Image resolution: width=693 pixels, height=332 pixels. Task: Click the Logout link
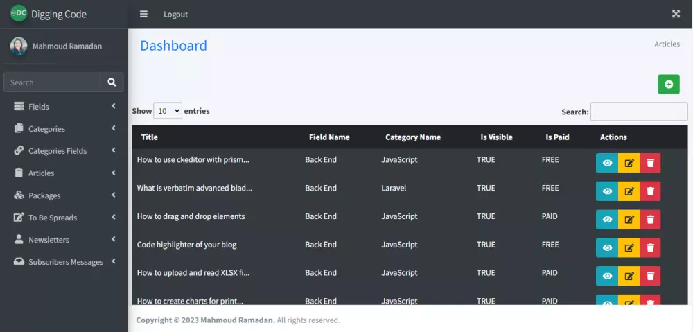[175, 15]
